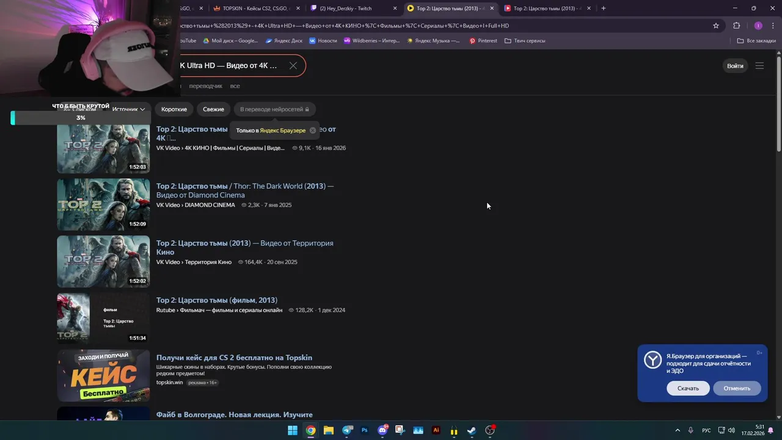The width and height of the screenshot is (782, 440).
Task: Click the microphone tray icon
Action: (x=691, y=430)
